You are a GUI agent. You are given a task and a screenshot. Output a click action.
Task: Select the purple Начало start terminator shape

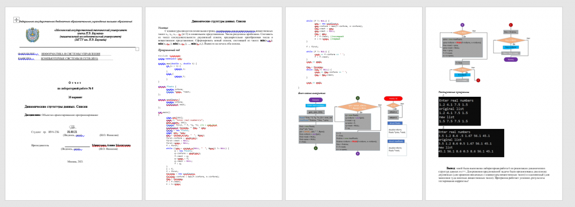(x=316, y=100)
